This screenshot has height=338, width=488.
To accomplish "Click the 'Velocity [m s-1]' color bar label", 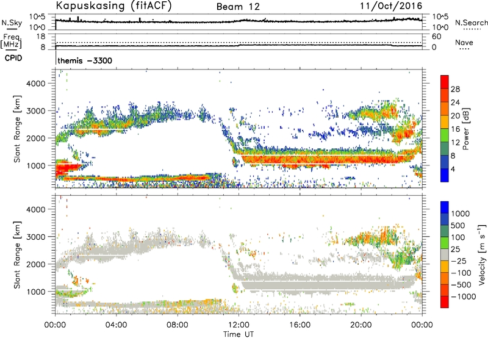I will click(482, 254).
